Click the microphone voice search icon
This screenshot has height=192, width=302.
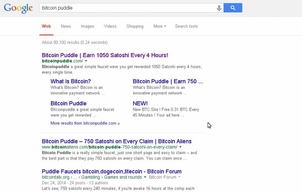[x=219, y=8]
